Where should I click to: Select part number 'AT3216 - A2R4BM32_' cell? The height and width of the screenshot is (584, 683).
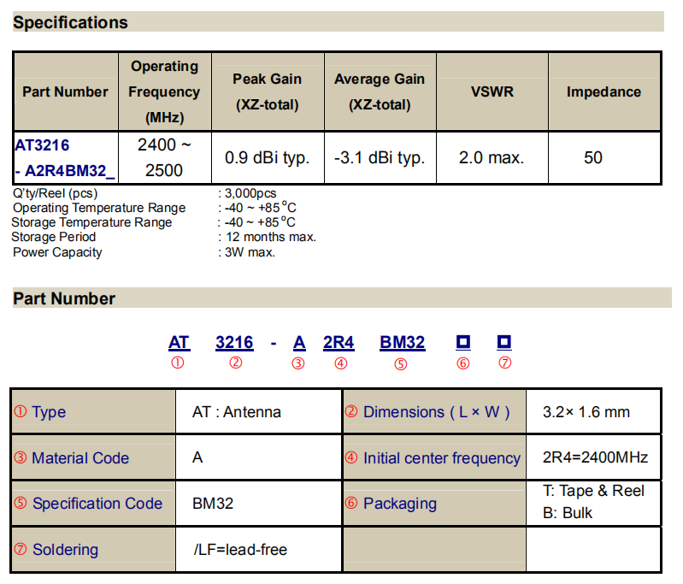66,158
